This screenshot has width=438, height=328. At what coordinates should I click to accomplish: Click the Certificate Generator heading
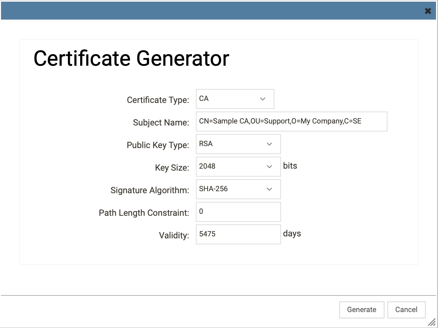[131, 58]
